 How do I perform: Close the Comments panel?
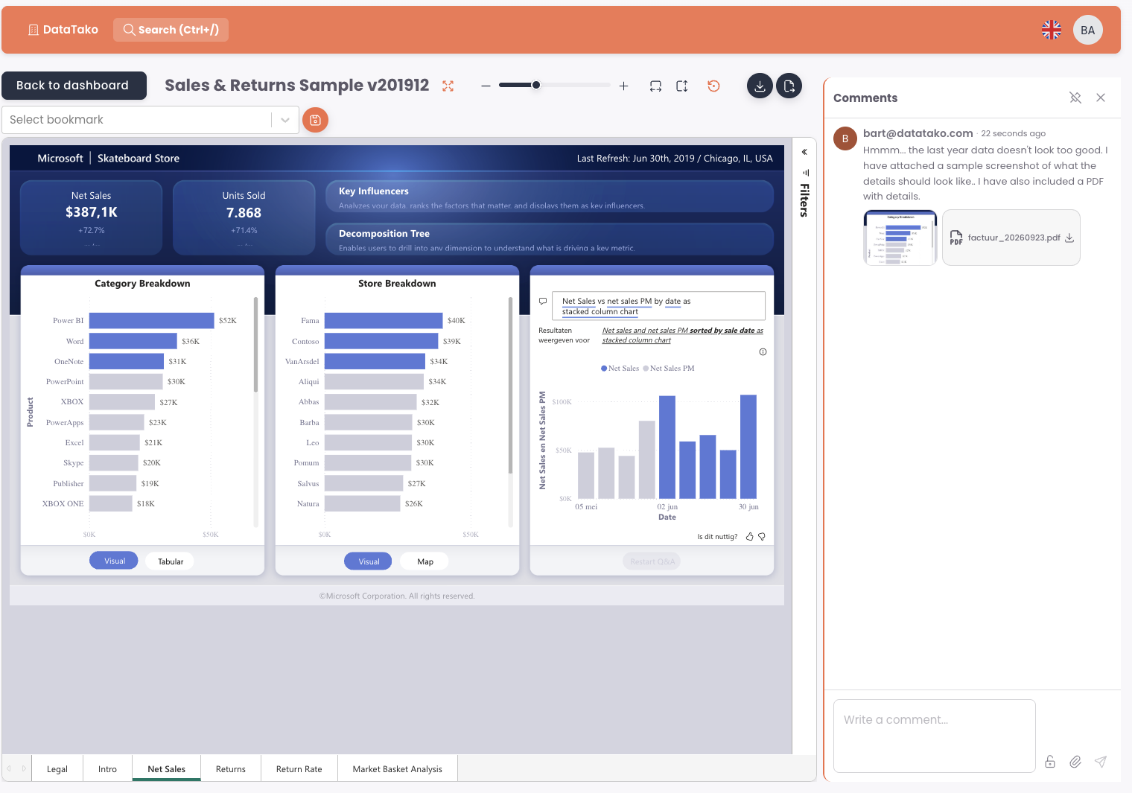1101,98
